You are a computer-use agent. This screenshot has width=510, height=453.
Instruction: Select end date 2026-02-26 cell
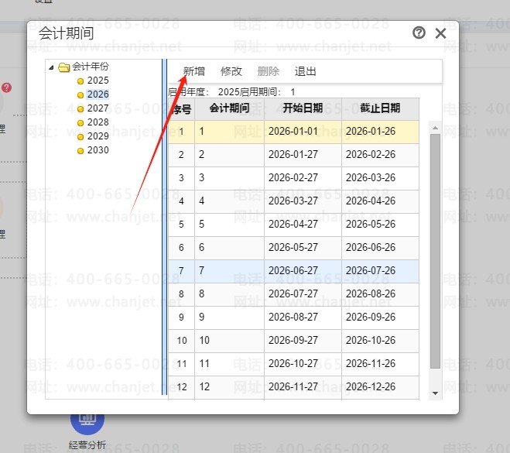pos(380,155)
